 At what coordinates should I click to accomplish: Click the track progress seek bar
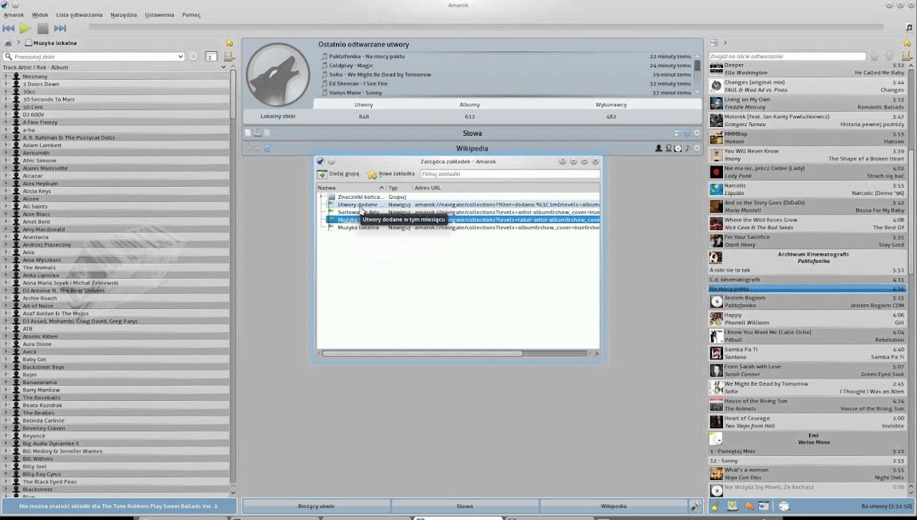[x=485, y=27]
